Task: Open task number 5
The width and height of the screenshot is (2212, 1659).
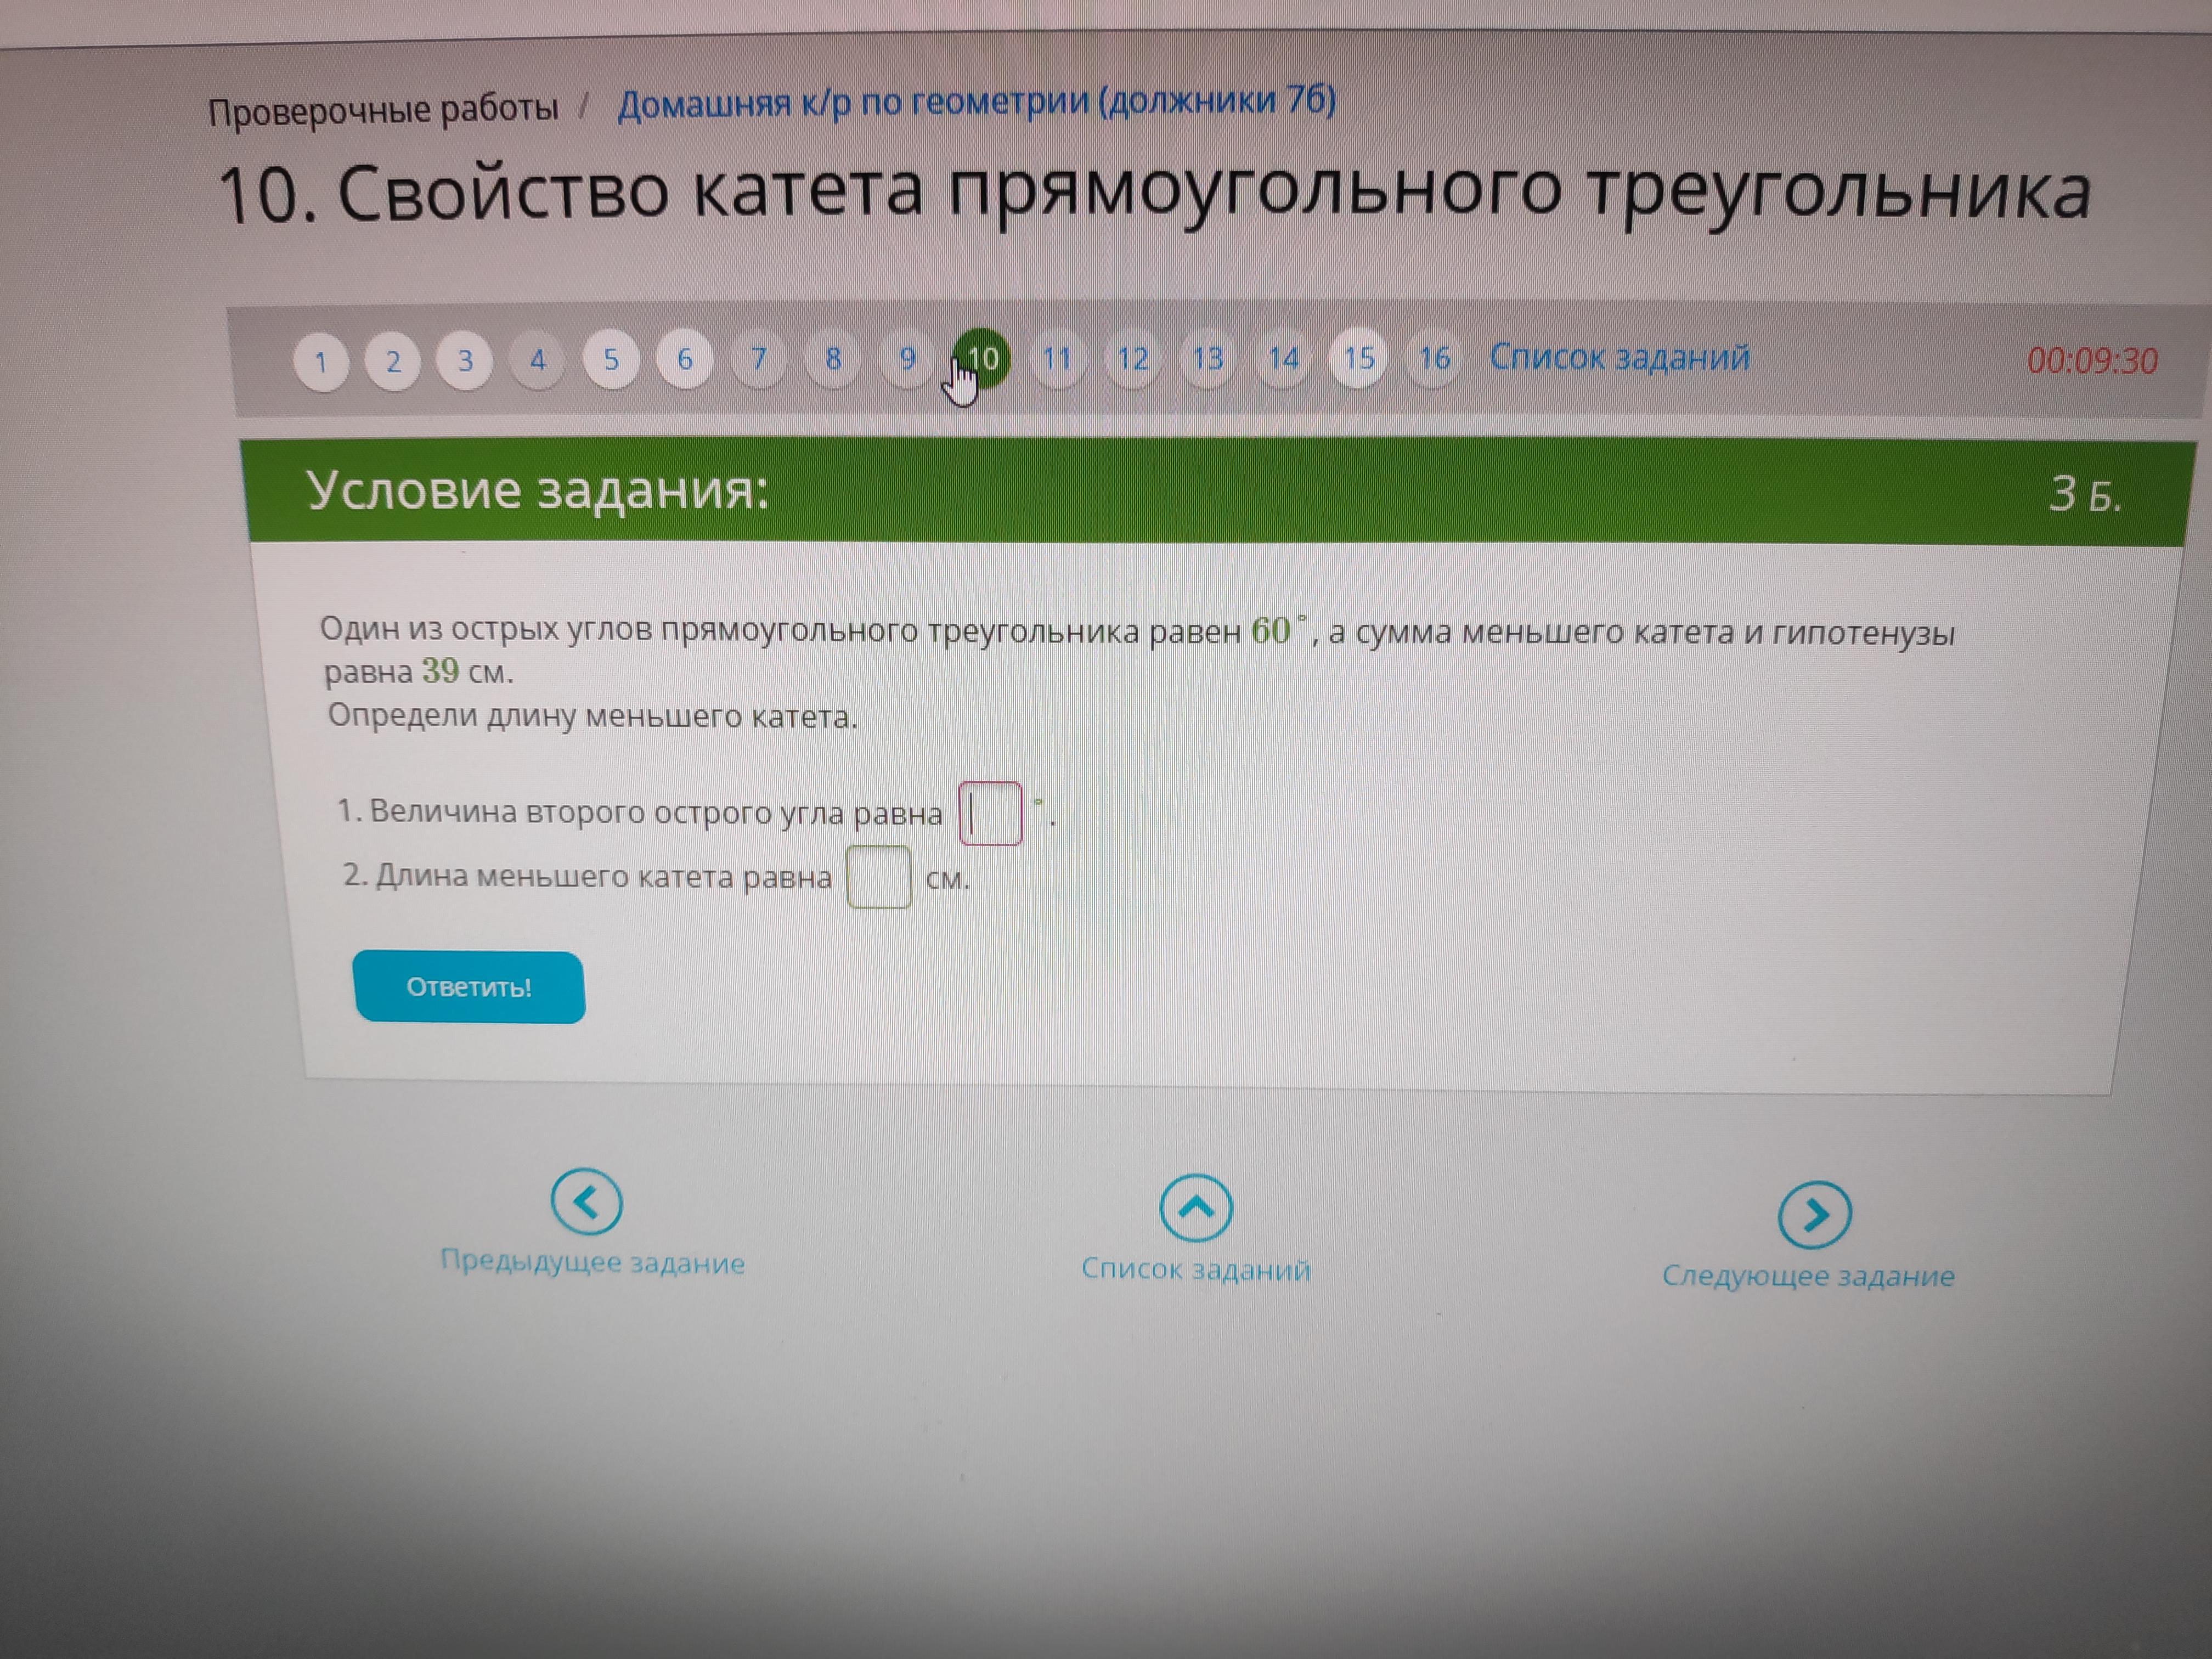Action: 611,359
